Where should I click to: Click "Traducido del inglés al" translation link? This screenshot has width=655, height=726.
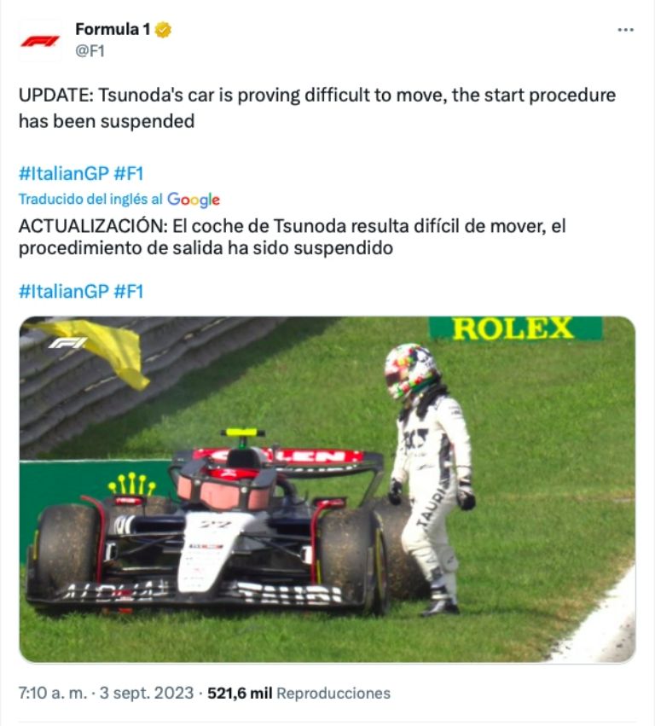[x=90, y=199]
